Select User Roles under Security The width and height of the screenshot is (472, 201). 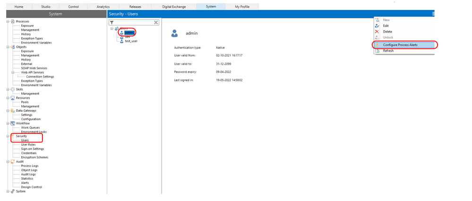[28, 145]
